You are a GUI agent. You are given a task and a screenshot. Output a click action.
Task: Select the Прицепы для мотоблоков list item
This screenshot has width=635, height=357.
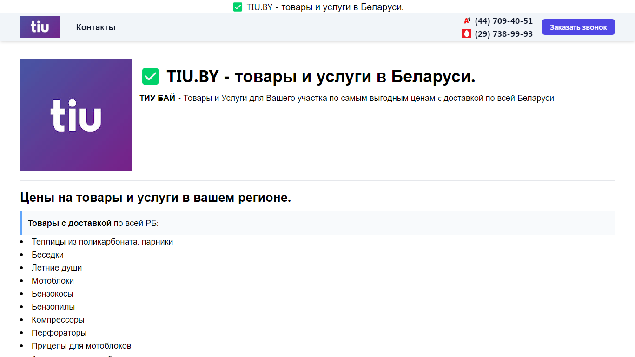[81, 346]
